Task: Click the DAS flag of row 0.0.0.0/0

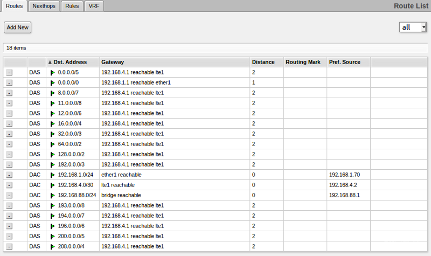Action: (x=34, y=82)
